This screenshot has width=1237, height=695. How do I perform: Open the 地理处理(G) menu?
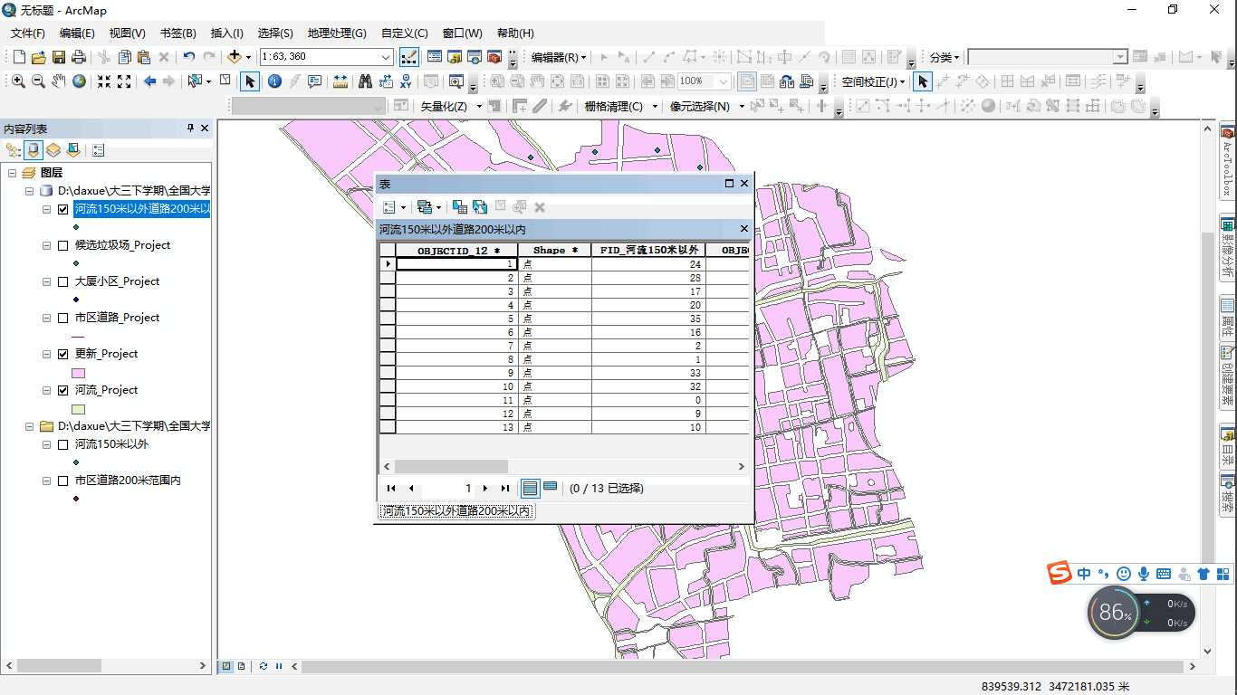tap(337, 33)
